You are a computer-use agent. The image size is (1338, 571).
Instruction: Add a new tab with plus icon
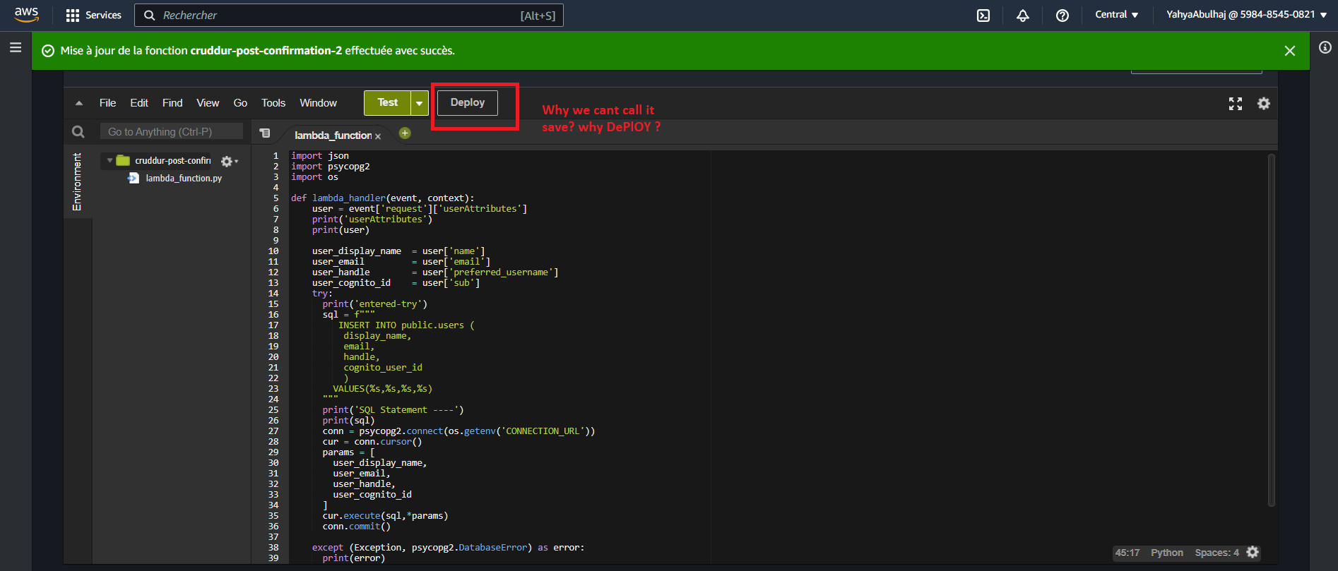(405, 133)
